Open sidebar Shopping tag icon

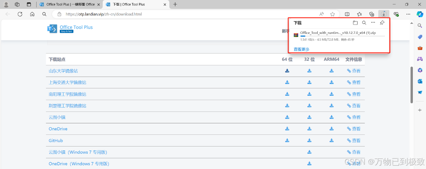[x=420, y=37]
